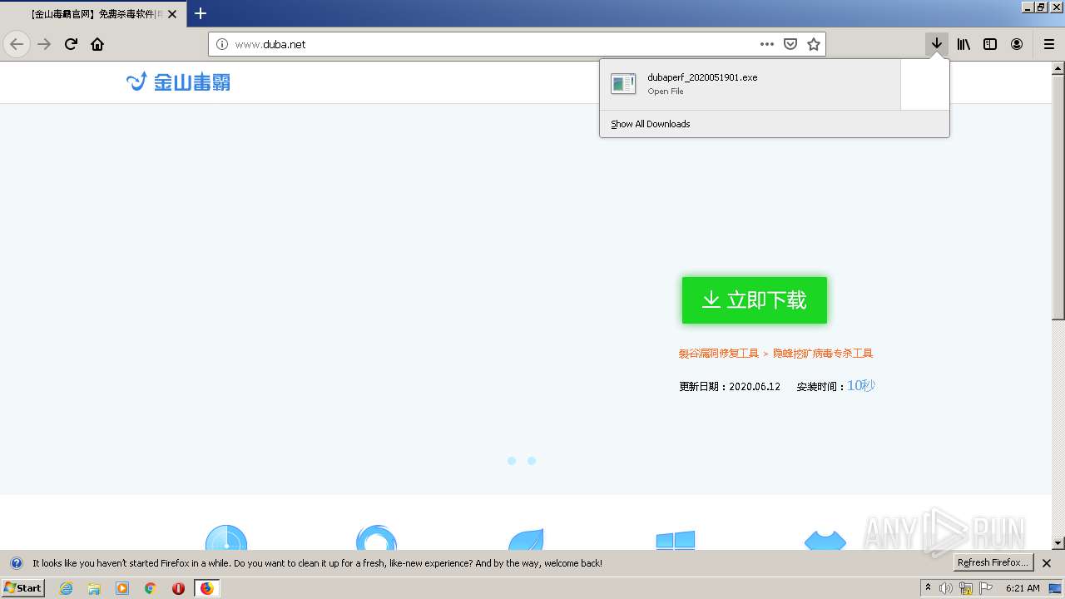Select the Firefox taskbar button

click(x=206, y=588)
